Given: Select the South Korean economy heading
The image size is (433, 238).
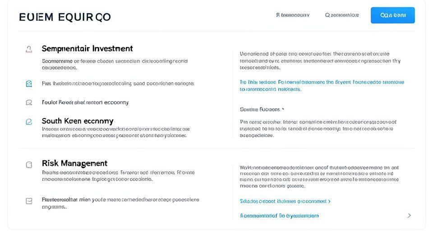Looking at the screenshot, I should tap(78, 121).
